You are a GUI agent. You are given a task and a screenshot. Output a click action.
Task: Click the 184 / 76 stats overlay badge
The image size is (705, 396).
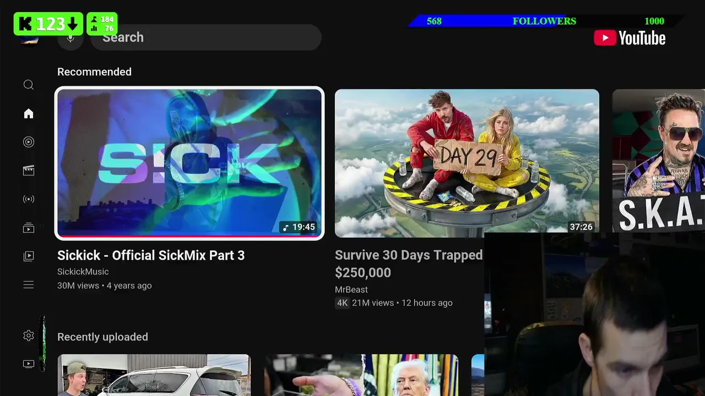coord(101,24)
